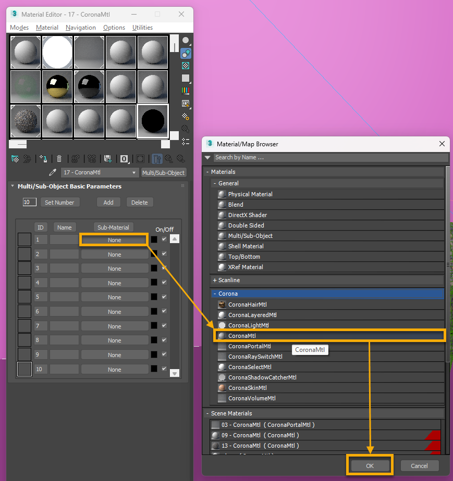The image size is (453, 481).
Task: Click the CoronaSkinMtl material icon
Action: tap(222, 388)
